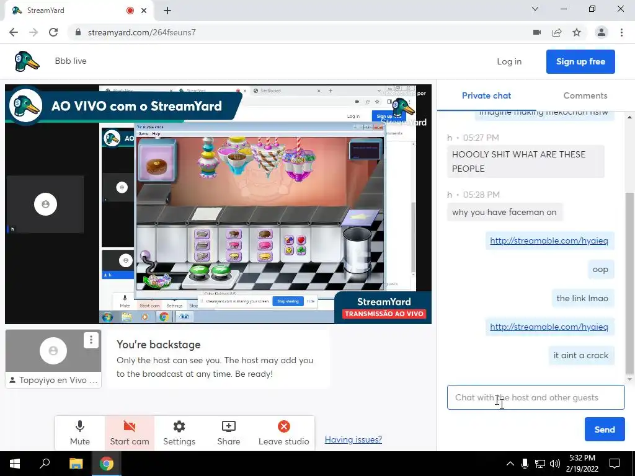
Task: Open the StreamYard duck logo in the page header
Action: pos(27,61)
